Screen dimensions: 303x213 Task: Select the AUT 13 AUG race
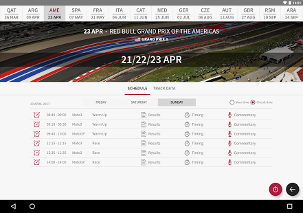(x=227, y=13)
